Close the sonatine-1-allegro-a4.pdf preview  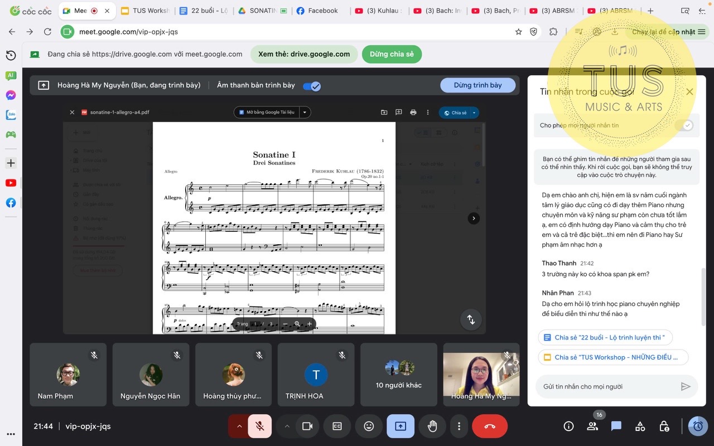tap(72, 112)
